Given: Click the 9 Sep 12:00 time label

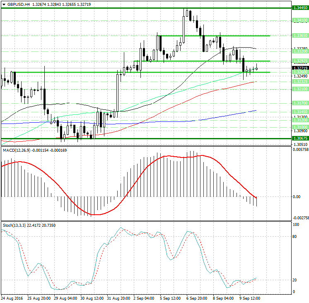Looking at the screenshot, I should pyautogui.click(x=250, y=298).
